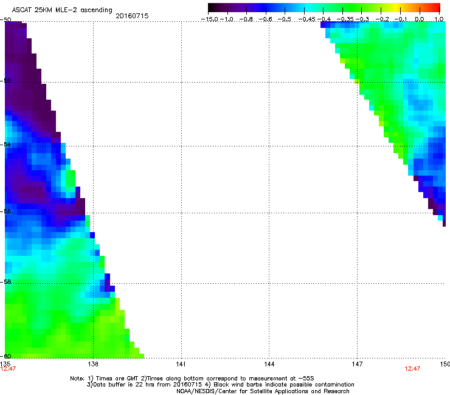This screenshot has width=450, height=395.
Task: Click the latitude label -58
Action: (x=5, y=282)
